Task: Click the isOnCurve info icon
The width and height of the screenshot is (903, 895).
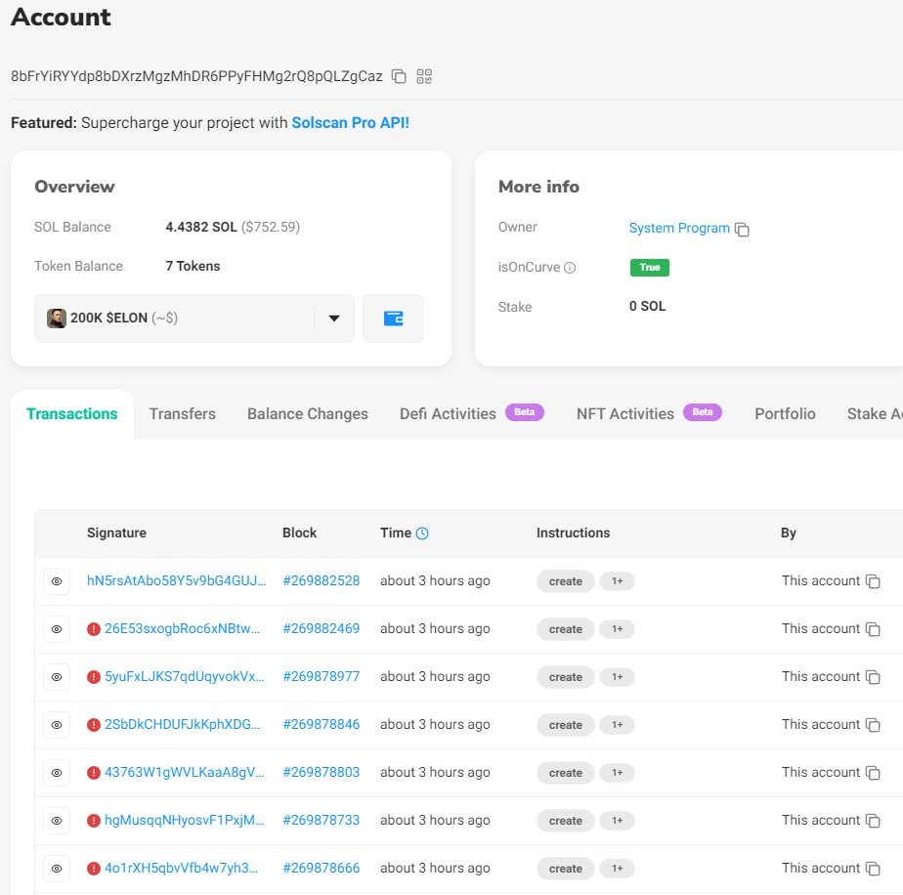Action: (x=570, y=268)
